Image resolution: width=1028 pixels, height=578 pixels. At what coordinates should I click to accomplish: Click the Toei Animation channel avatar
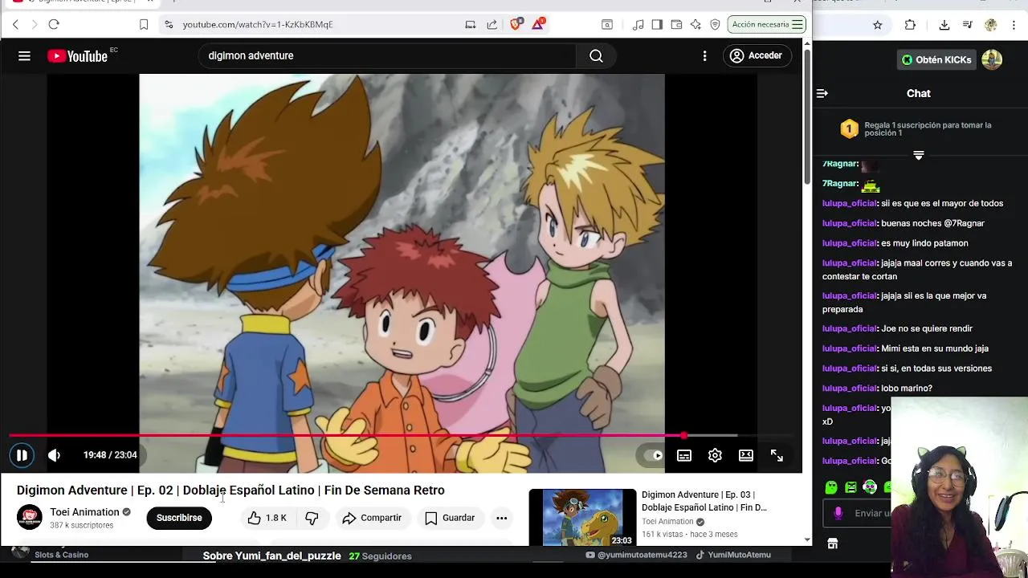30,518
